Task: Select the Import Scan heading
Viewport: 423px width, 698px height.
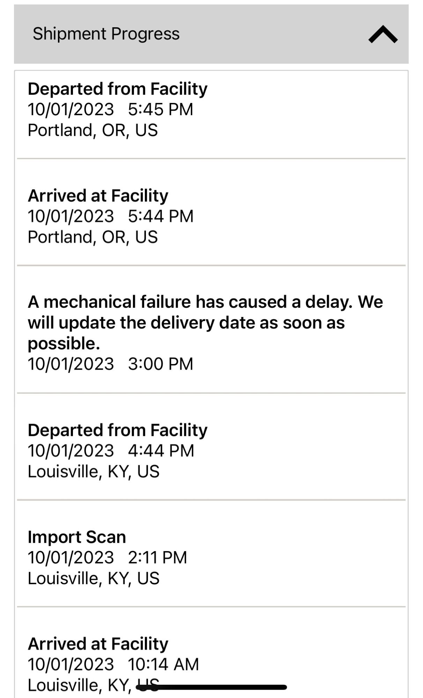Action: [x=77, y=537]
